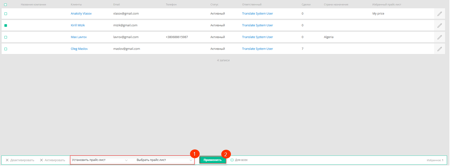Viewport: 450px width, 166px height.
Task: Edit Max Lavrov row pencil icon
Action: pos(440,37)
